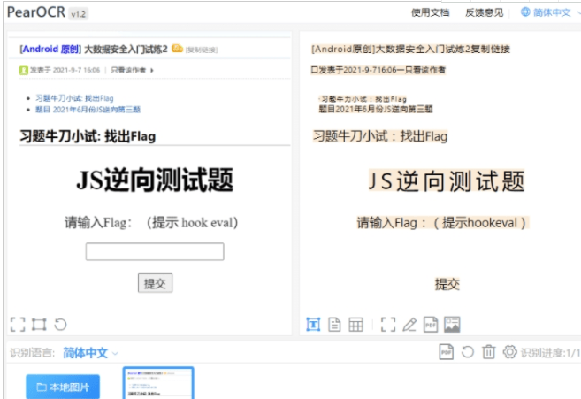
Task: Click the pencil edit icon
Action: point(409,325)
